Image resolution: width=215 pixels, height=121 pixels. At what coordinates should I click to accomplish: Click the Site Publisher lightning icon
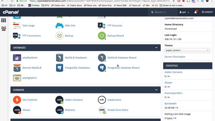(17, 100)
